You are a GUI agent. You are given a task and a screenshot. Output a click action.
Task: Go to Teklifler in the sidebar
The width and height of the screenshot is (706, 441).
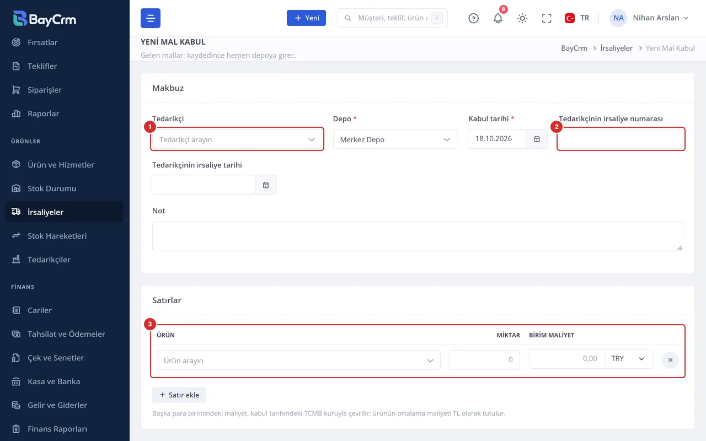(65, 66)
